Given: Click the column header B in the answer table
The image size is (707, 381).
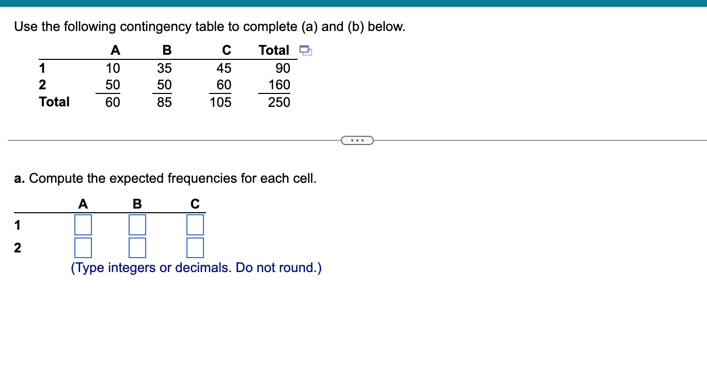Looking at the screenshot, I should (137, 203).
